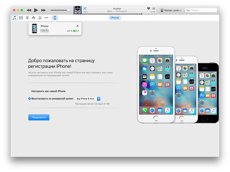Click the elapsed time 3:23
230x172 pixels.
pos(85,12)
